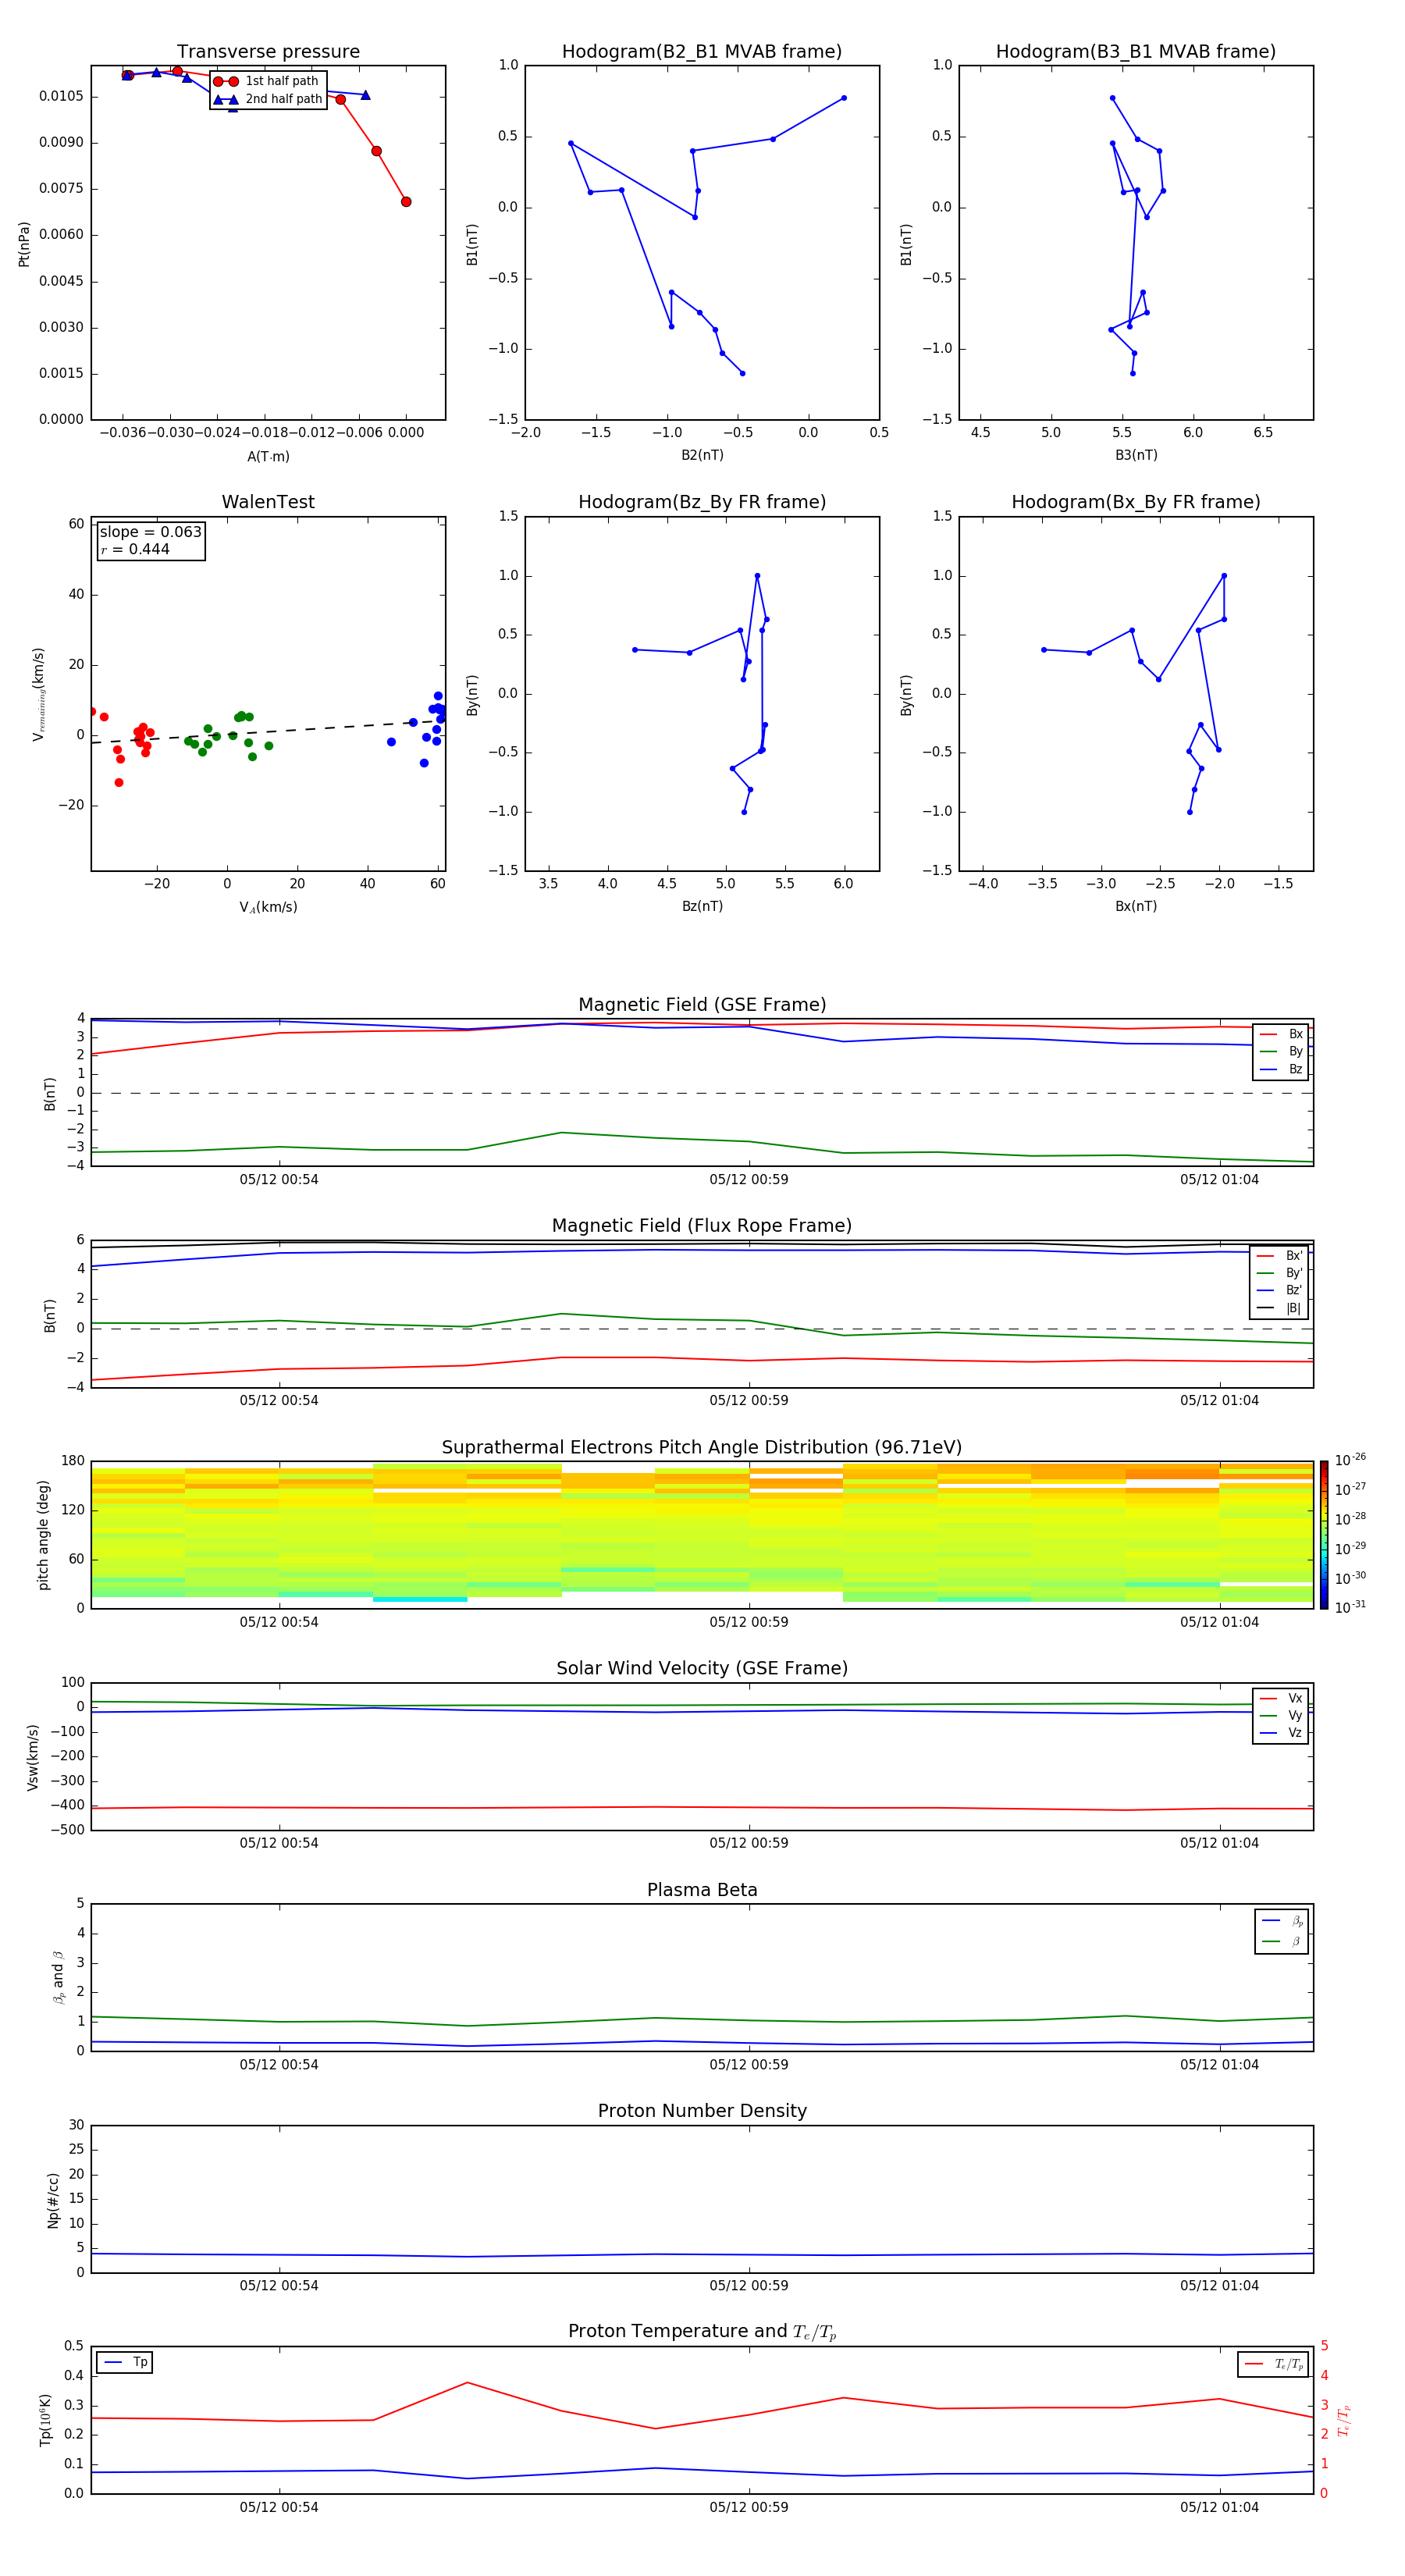Click the pitch angle distribution colorbar
The height and width of the screenshot is (2576, 1405).
pos(1323,1534)
